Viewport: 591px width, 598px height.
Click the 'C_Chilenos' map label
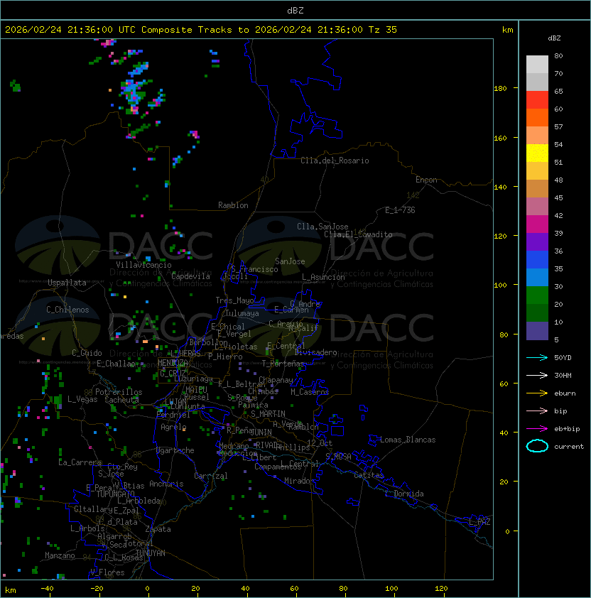[67, 310]
